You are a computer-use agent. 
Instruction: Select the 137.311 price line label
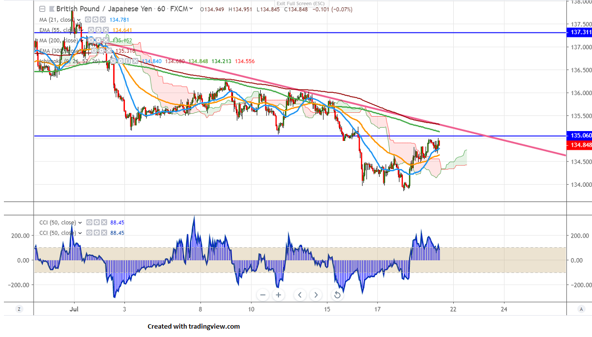point(580,33)
